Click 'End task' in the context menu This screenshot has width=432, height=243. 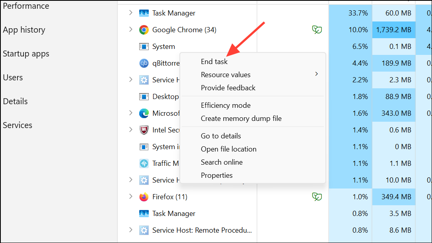click(214, 62)
